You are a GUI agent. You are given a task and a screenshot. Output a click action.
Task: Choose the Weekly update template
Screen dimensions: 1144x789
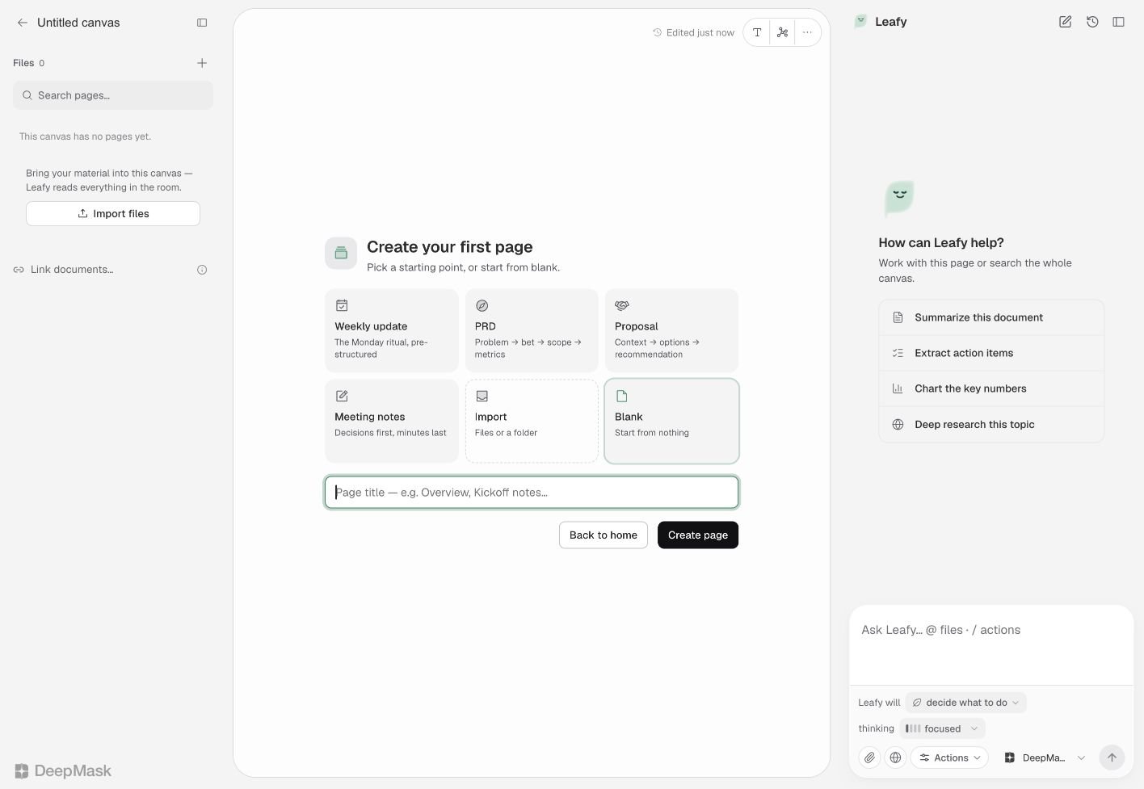392,331
